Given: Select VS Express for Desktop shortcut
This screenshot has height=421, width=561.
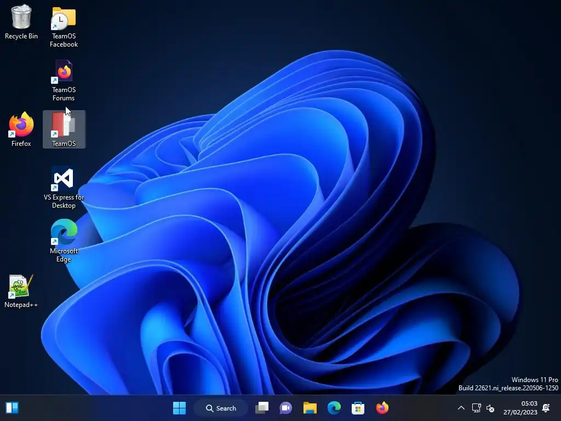Looking at the screenshot, I should pyautogui.click(x=64, y=187).
